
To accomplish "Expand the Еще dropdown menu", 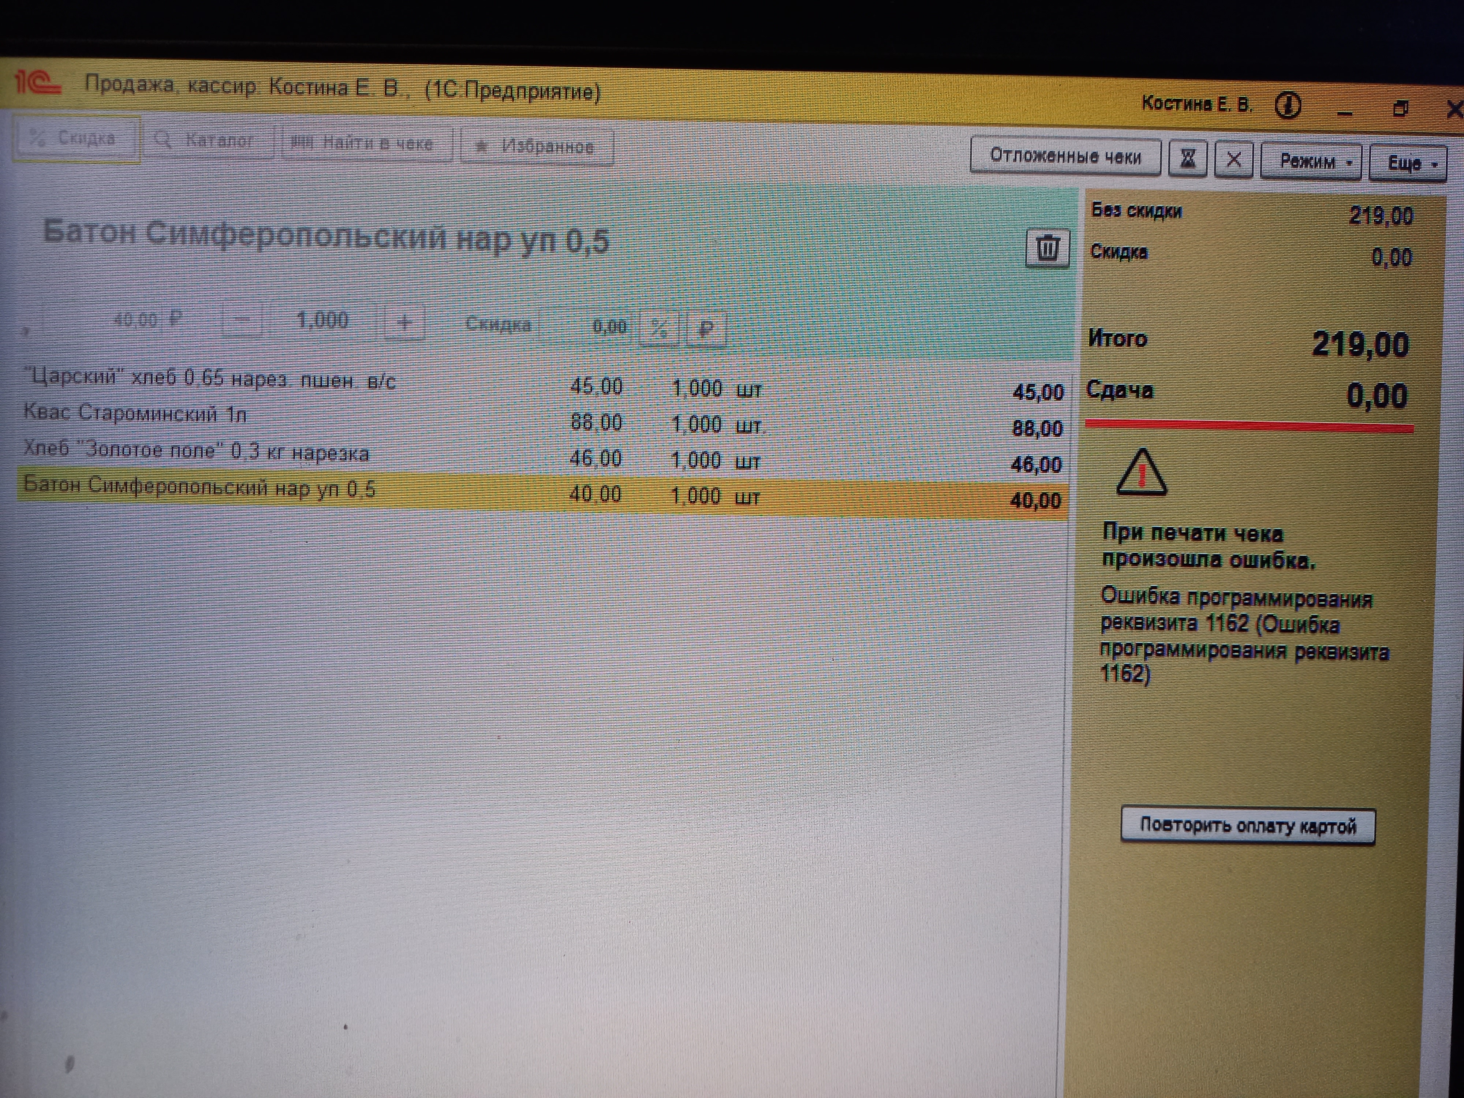I will pos(1408,164).
